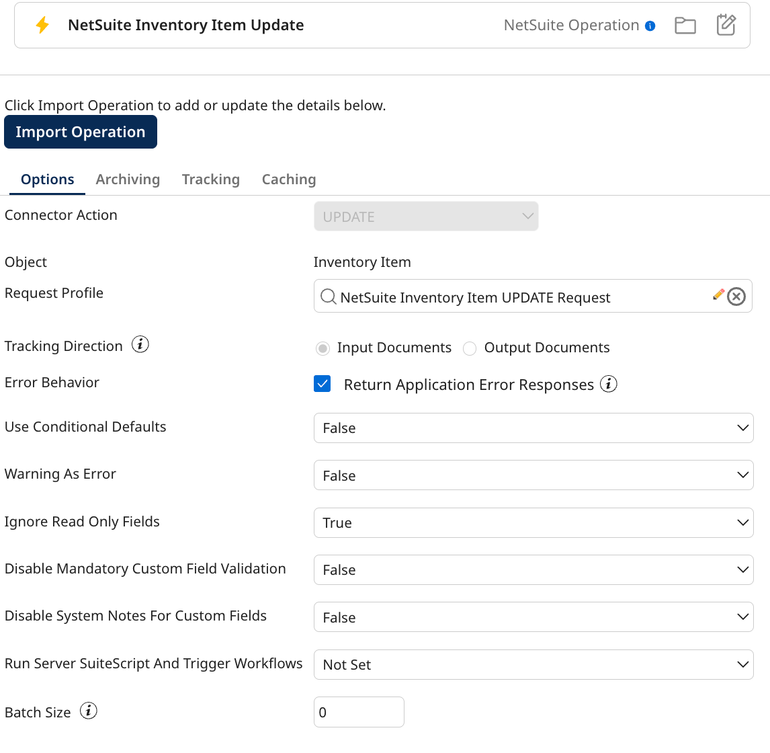Click inside the Batch Size input field
770x753 pixels.
point(358,711)
